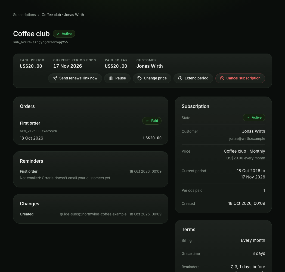Click the Created entry in Changes
The image size is (285, 272).
point(27,214)
